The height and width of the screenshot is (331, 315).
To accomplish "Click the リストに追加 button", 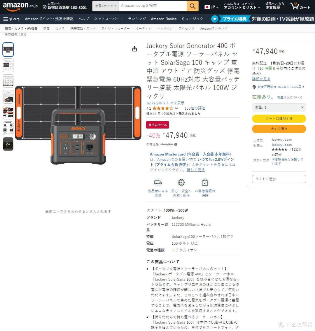I will click(279, 179).
